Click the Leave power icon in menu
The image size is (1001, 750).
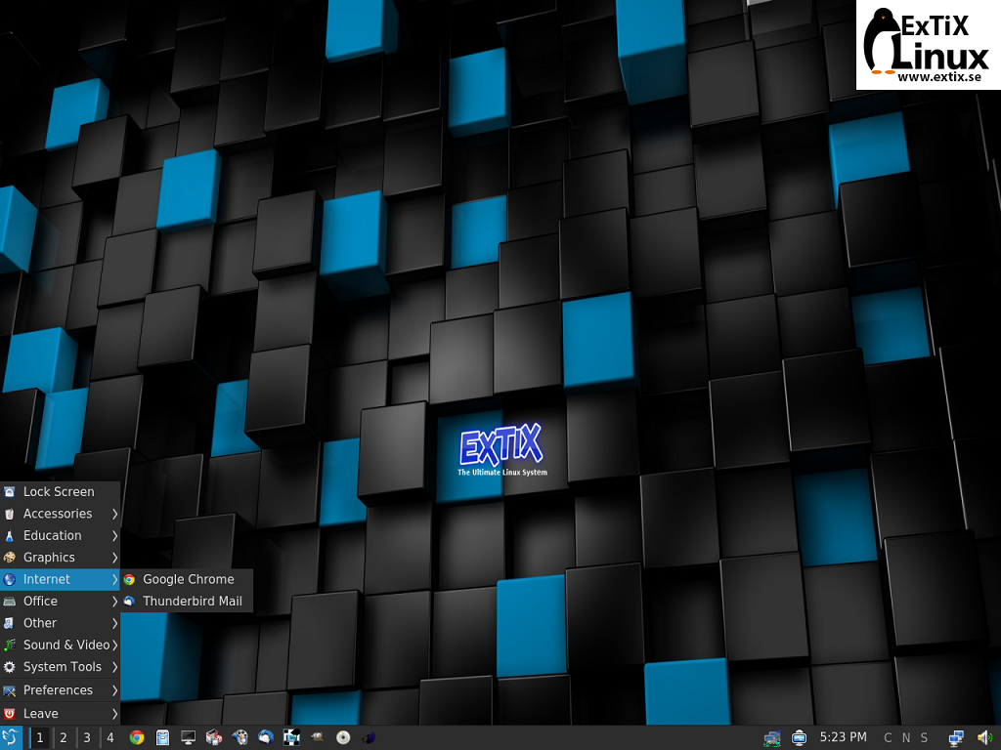(x=10, y=714)
